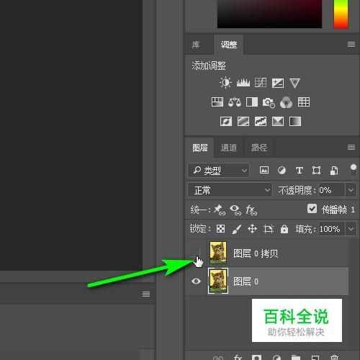Show the 图层 0 拷贝 layer visibility

click(196, 253)
